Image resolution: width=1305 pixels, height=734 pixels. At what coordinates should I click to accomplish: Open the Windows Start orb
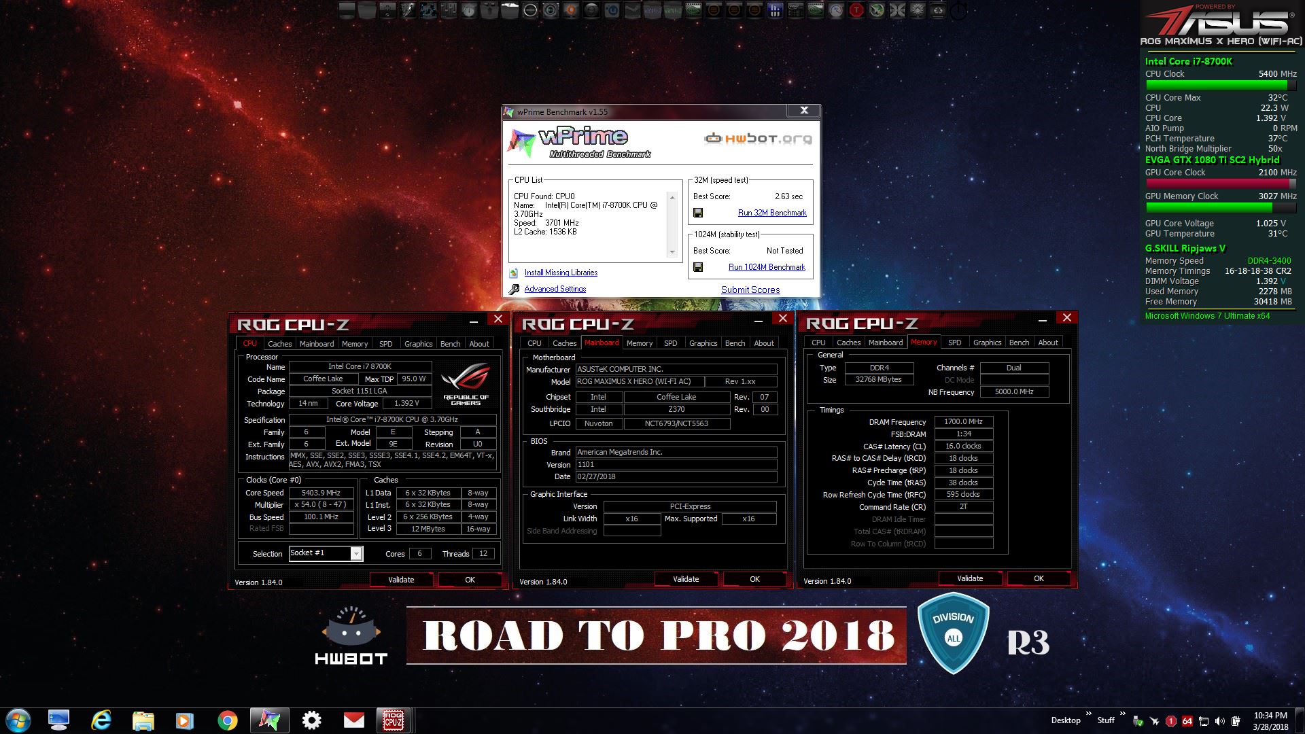pyautogui.click(x=18, y=720)
